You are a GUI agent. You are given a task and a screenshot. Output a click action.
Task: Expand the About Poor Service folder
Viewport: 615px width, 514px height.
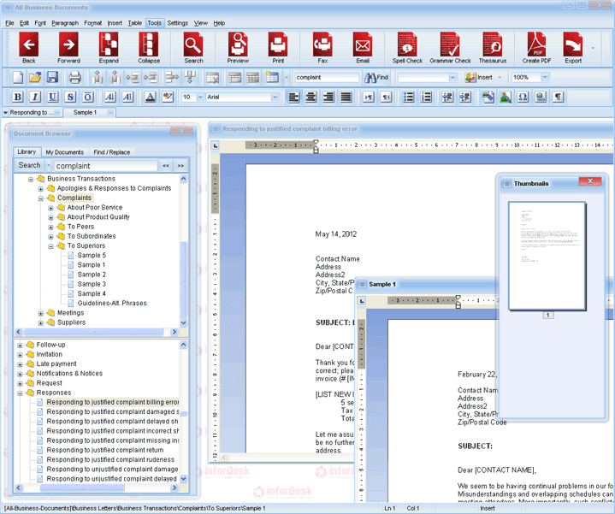[x=50, y=208]
